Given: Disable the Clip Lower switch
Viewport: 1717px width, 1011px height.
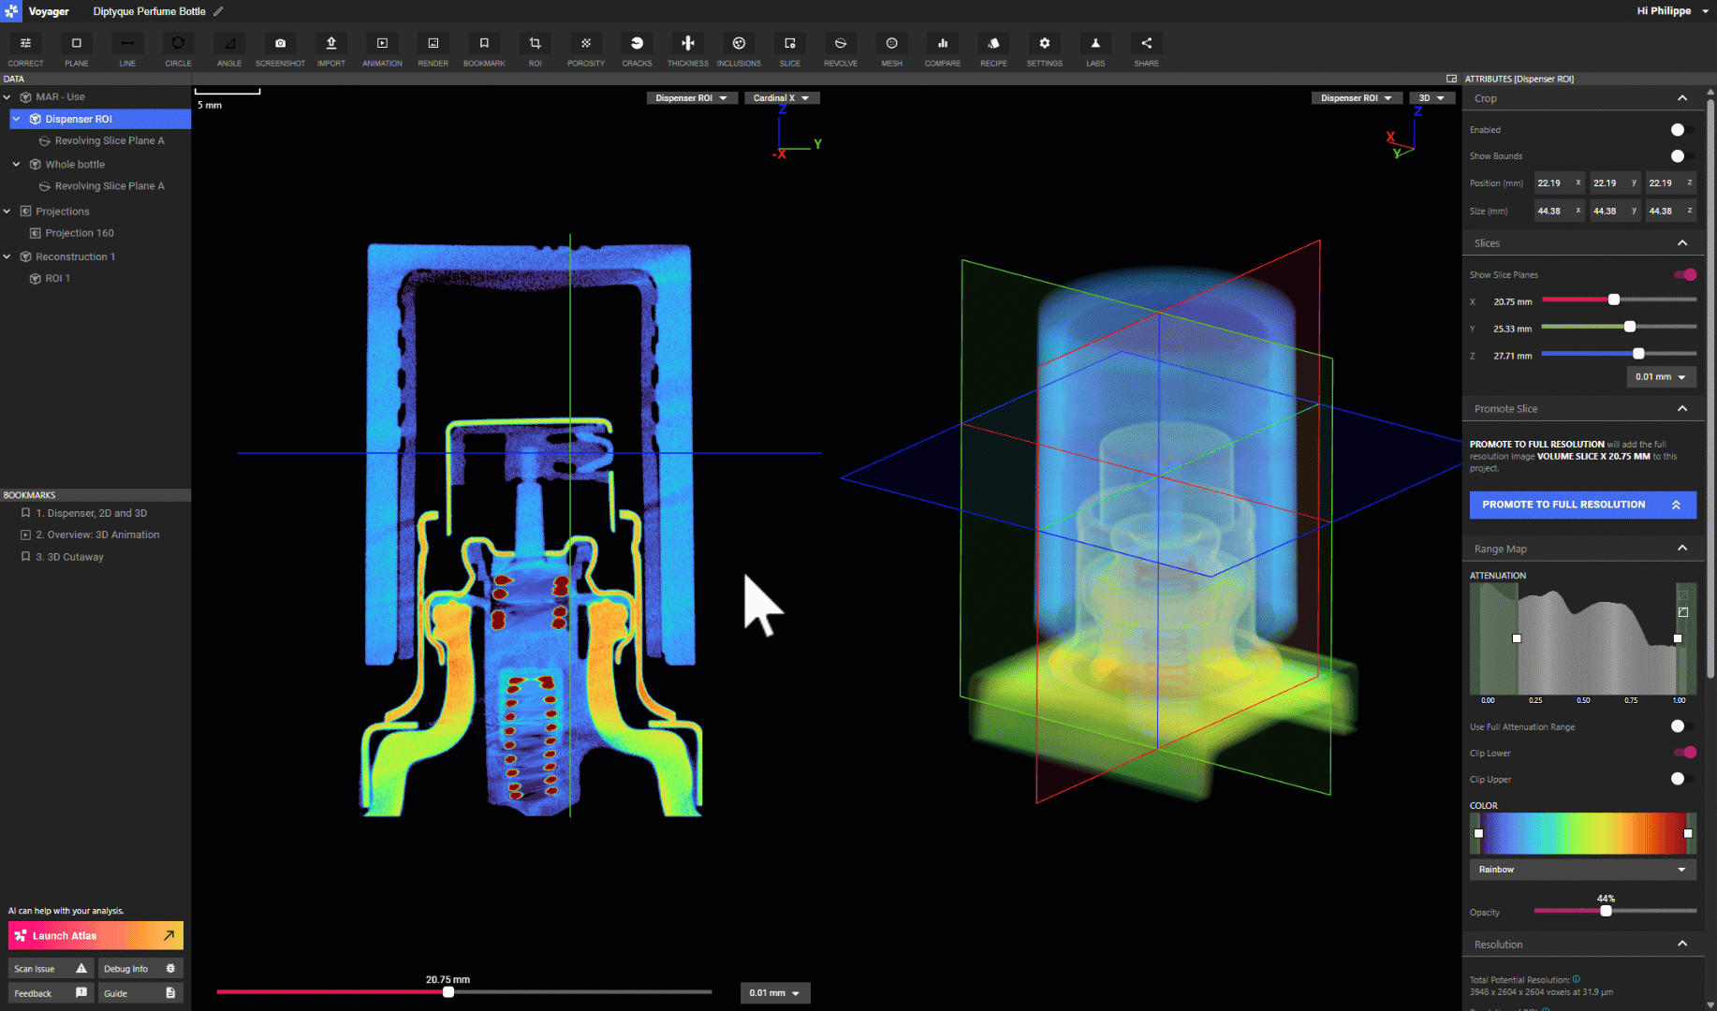Looking at the screenshot, I should (1684, 753).
